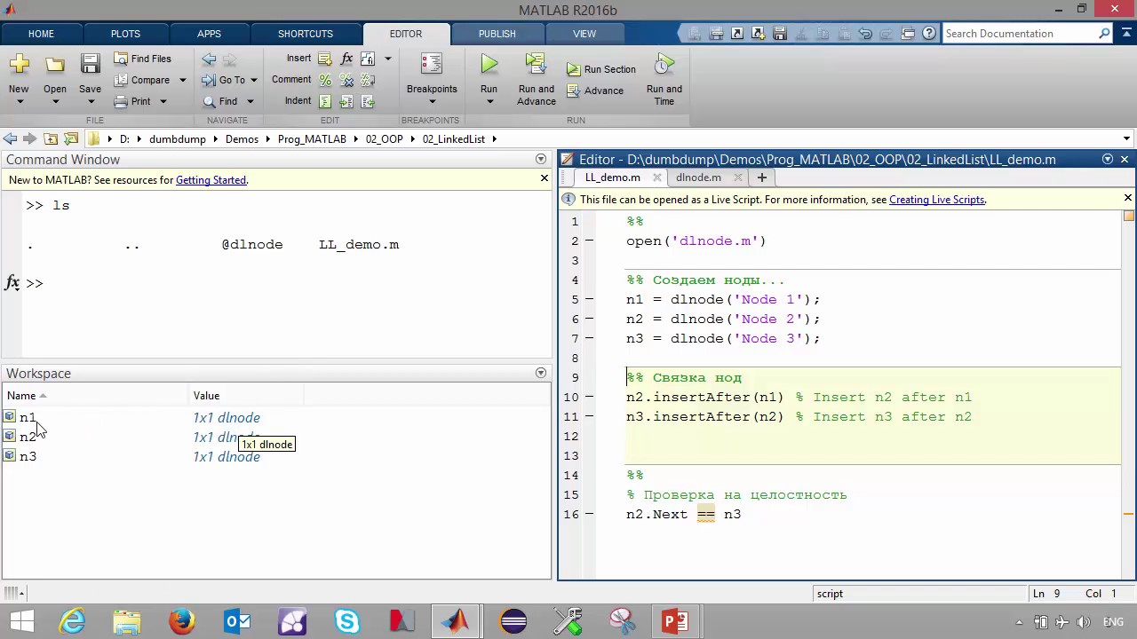Click the editor vertical scrollbar

point(1128,355)
